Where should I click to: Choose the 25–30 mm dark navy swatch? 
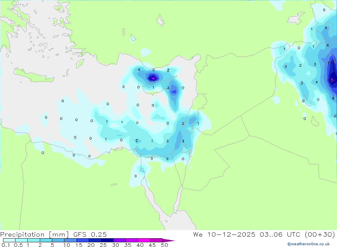point(107,240)
